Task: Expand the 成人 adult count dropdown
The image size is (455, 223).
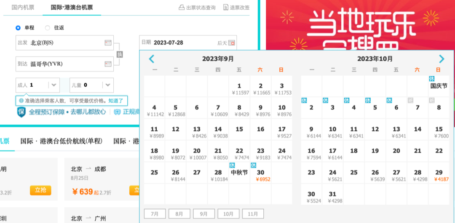Action: [54, 85]
